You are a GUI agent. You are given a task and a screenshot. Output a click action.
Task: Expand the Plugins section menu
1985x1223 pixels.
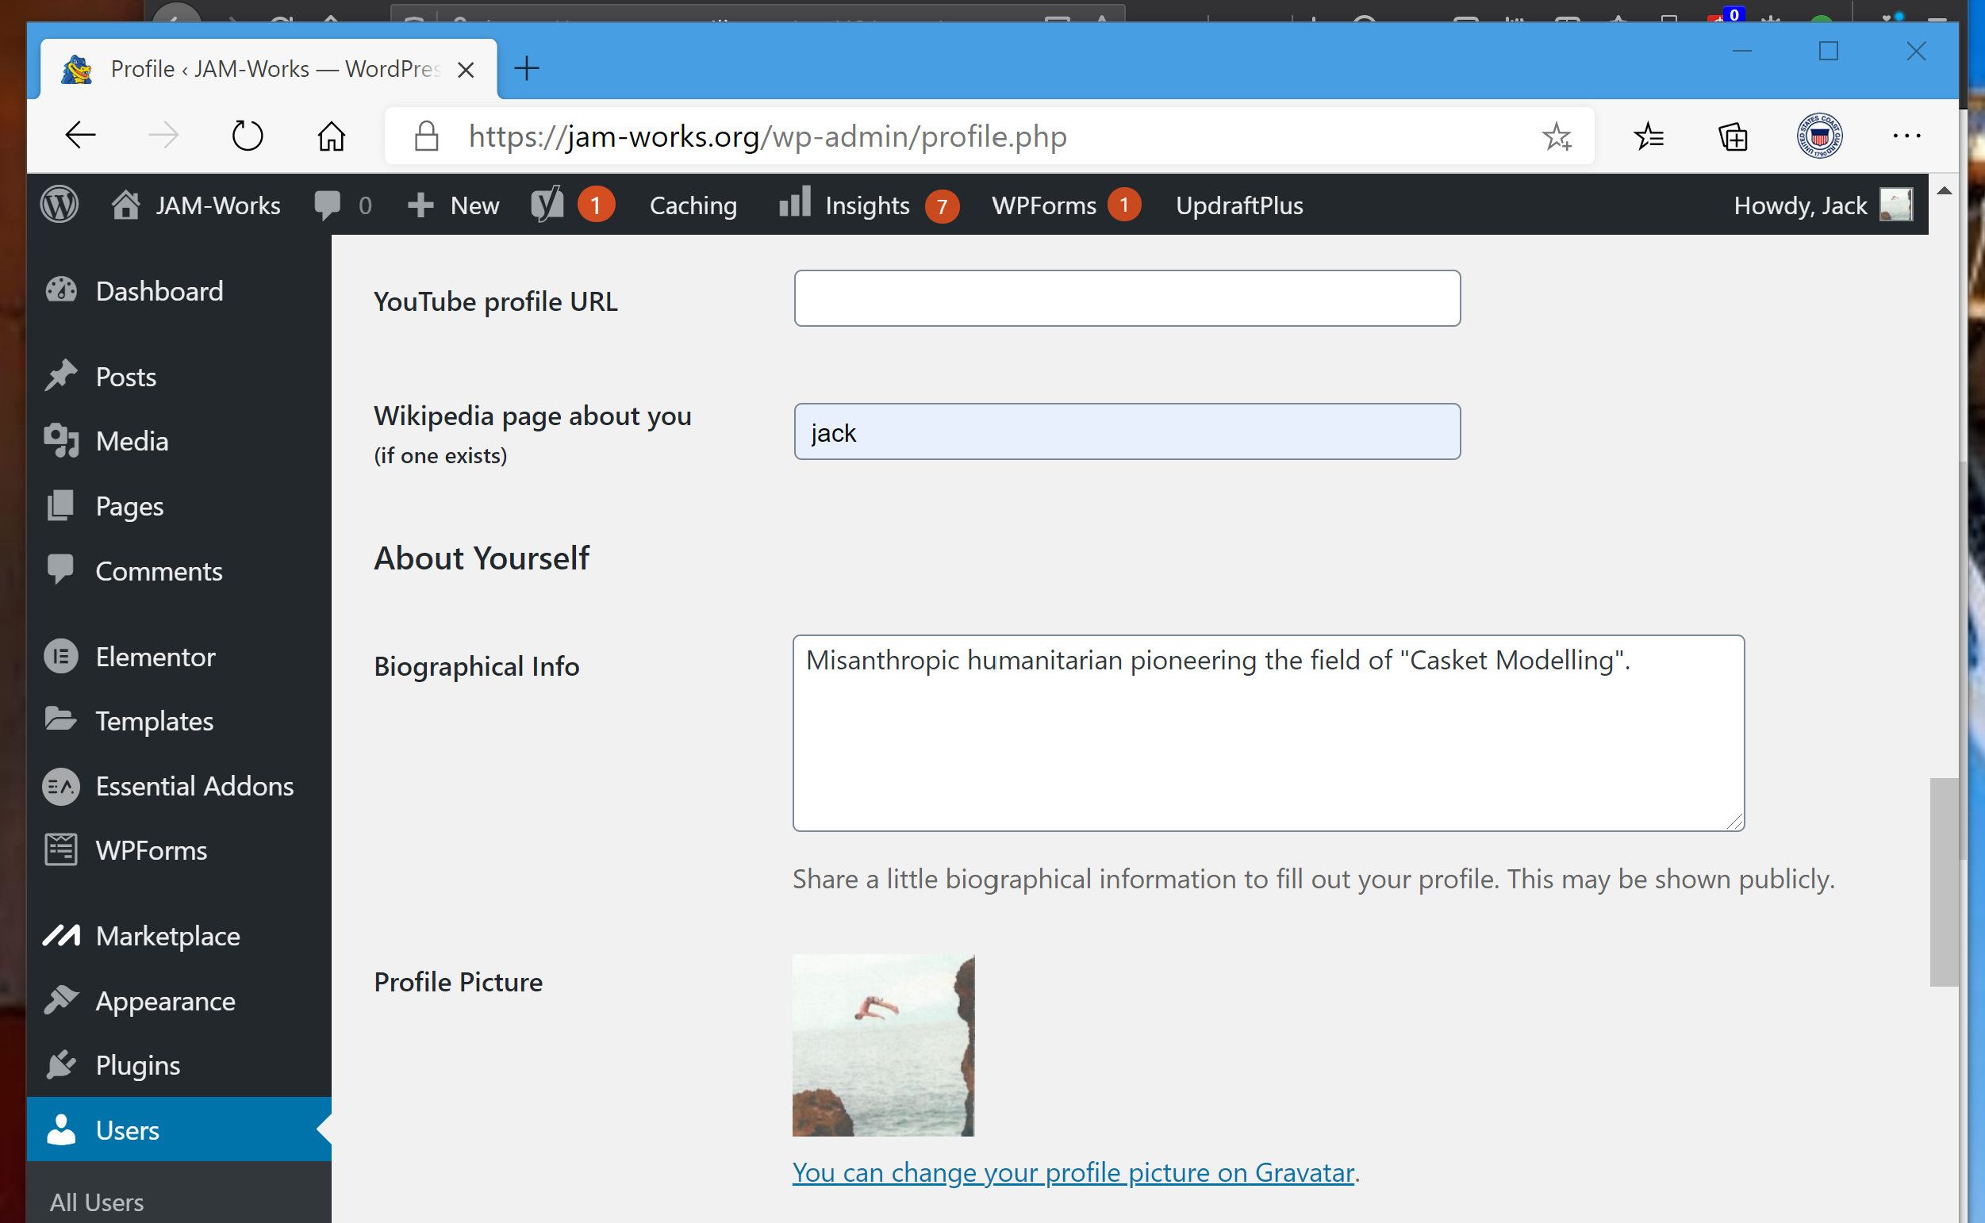(x=137, y=1064)
